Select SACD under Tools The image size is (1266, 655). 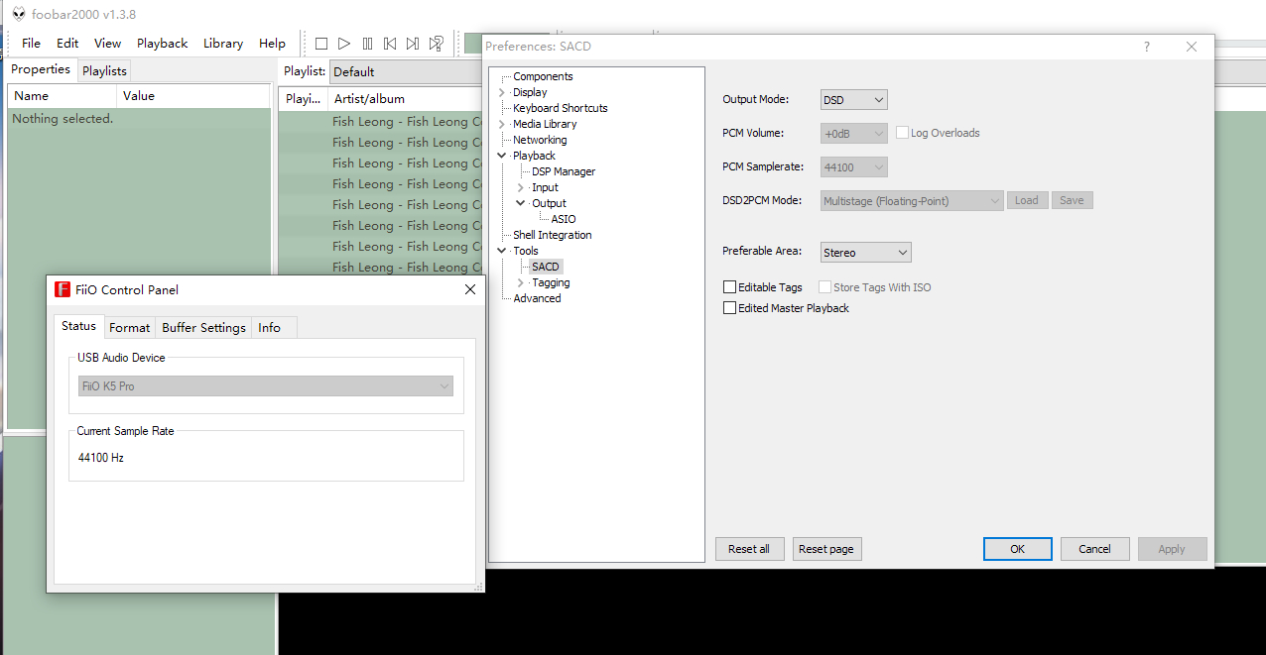[546, 267]
